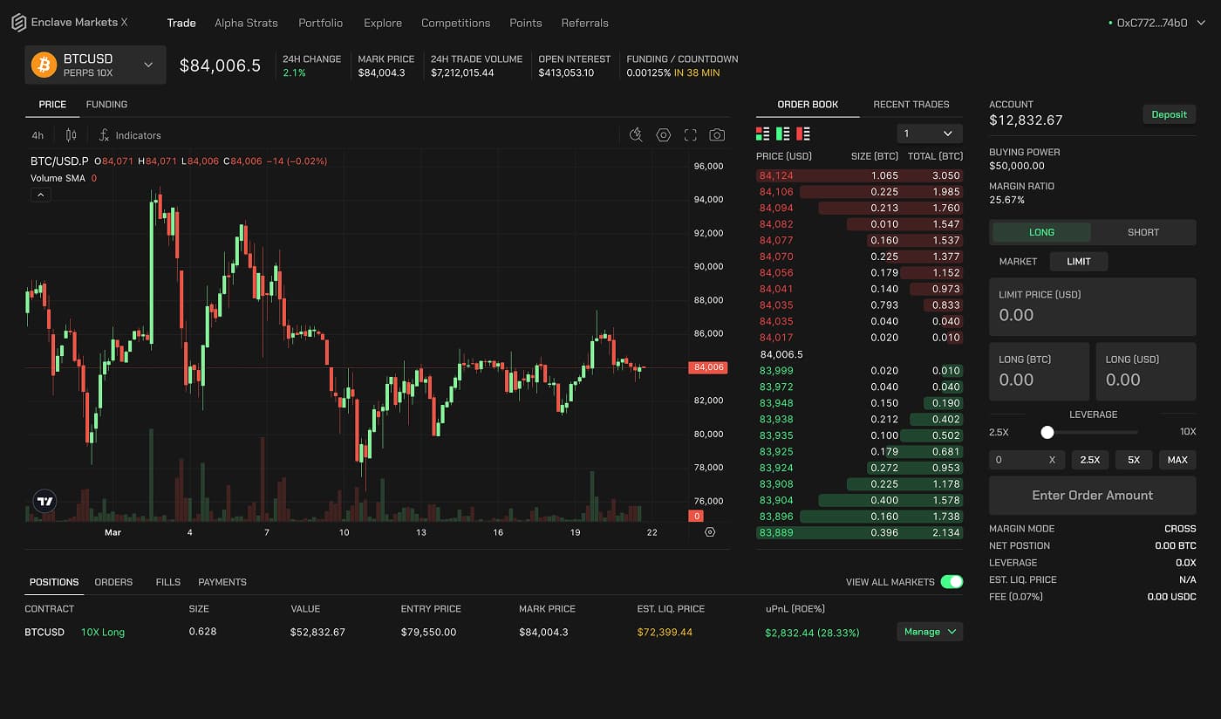Screen dimensions: 1221x719
Task: Click the 84,006.5 mid price in order book
Action: click(x=781, y=354)
